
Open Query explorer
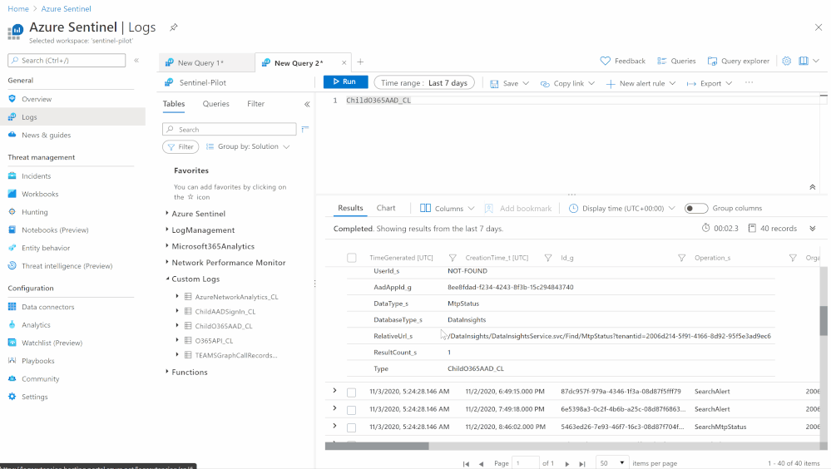739,61
